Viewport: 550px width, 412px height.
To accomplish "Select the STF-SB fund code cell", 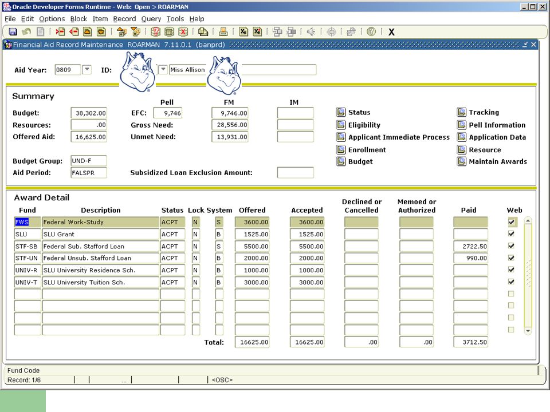I will click(x=27, y=246).
